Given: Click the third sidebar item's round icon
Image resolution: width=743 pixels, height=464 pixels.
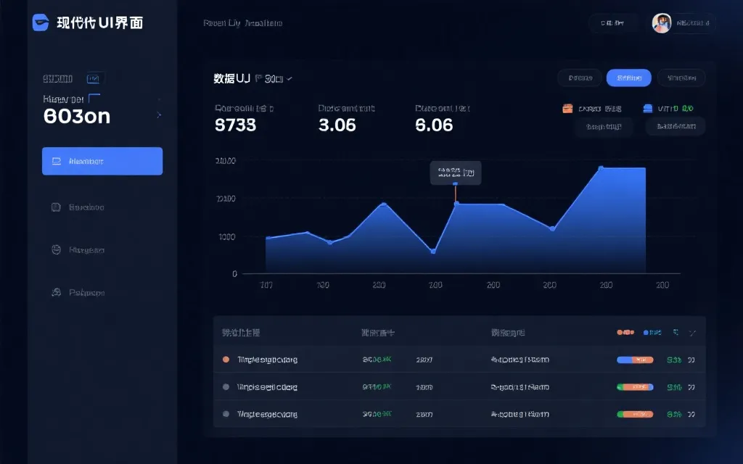Looking at the screenshot, I should click(x=56, y=250).
